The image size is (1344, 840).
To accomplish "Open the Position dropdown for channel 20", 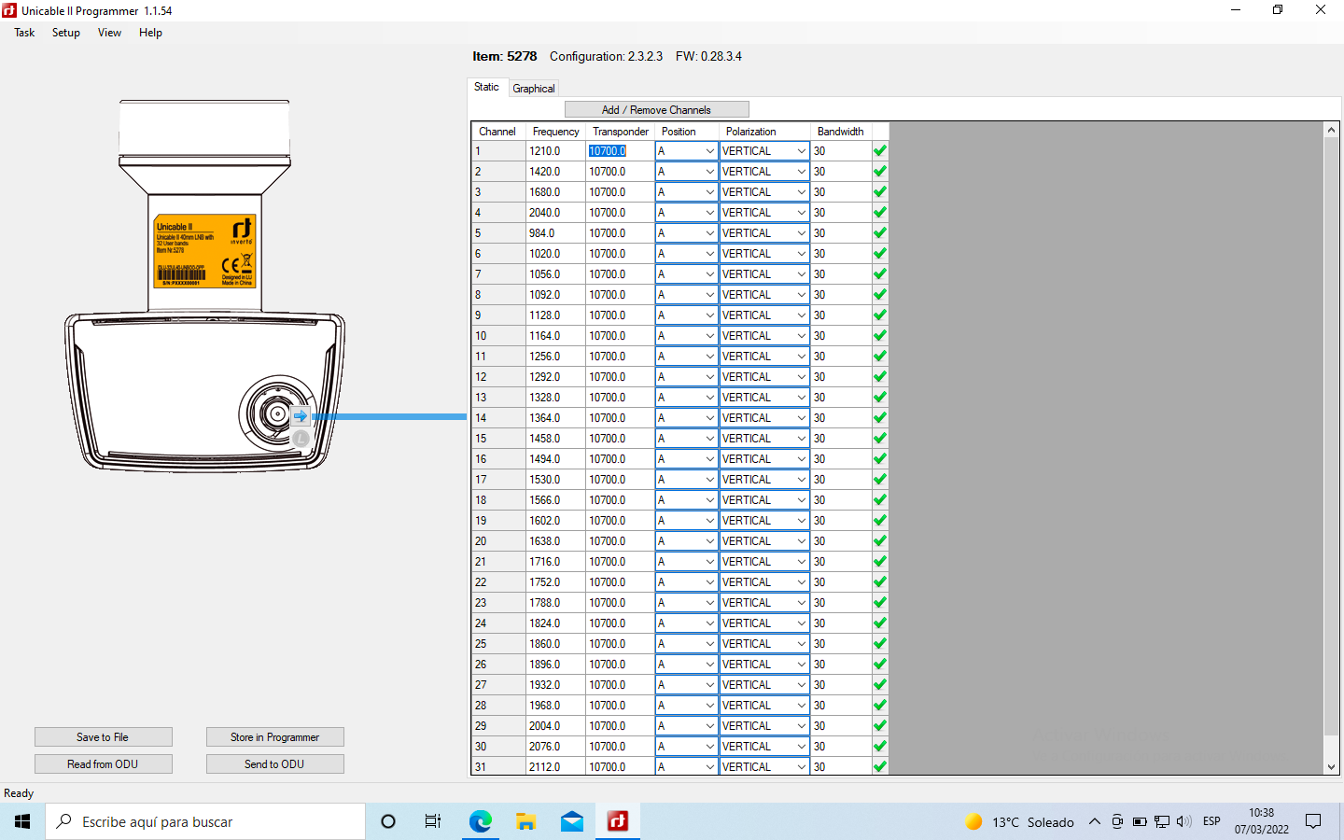I will click(x=709, y=541).
